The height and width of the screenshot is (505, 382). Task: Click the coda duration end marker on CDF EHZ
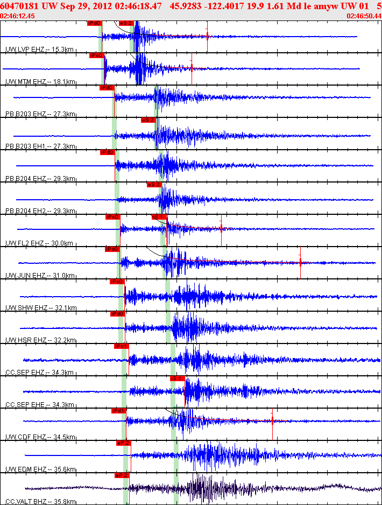pyautogui.click(x=272, y=421)
